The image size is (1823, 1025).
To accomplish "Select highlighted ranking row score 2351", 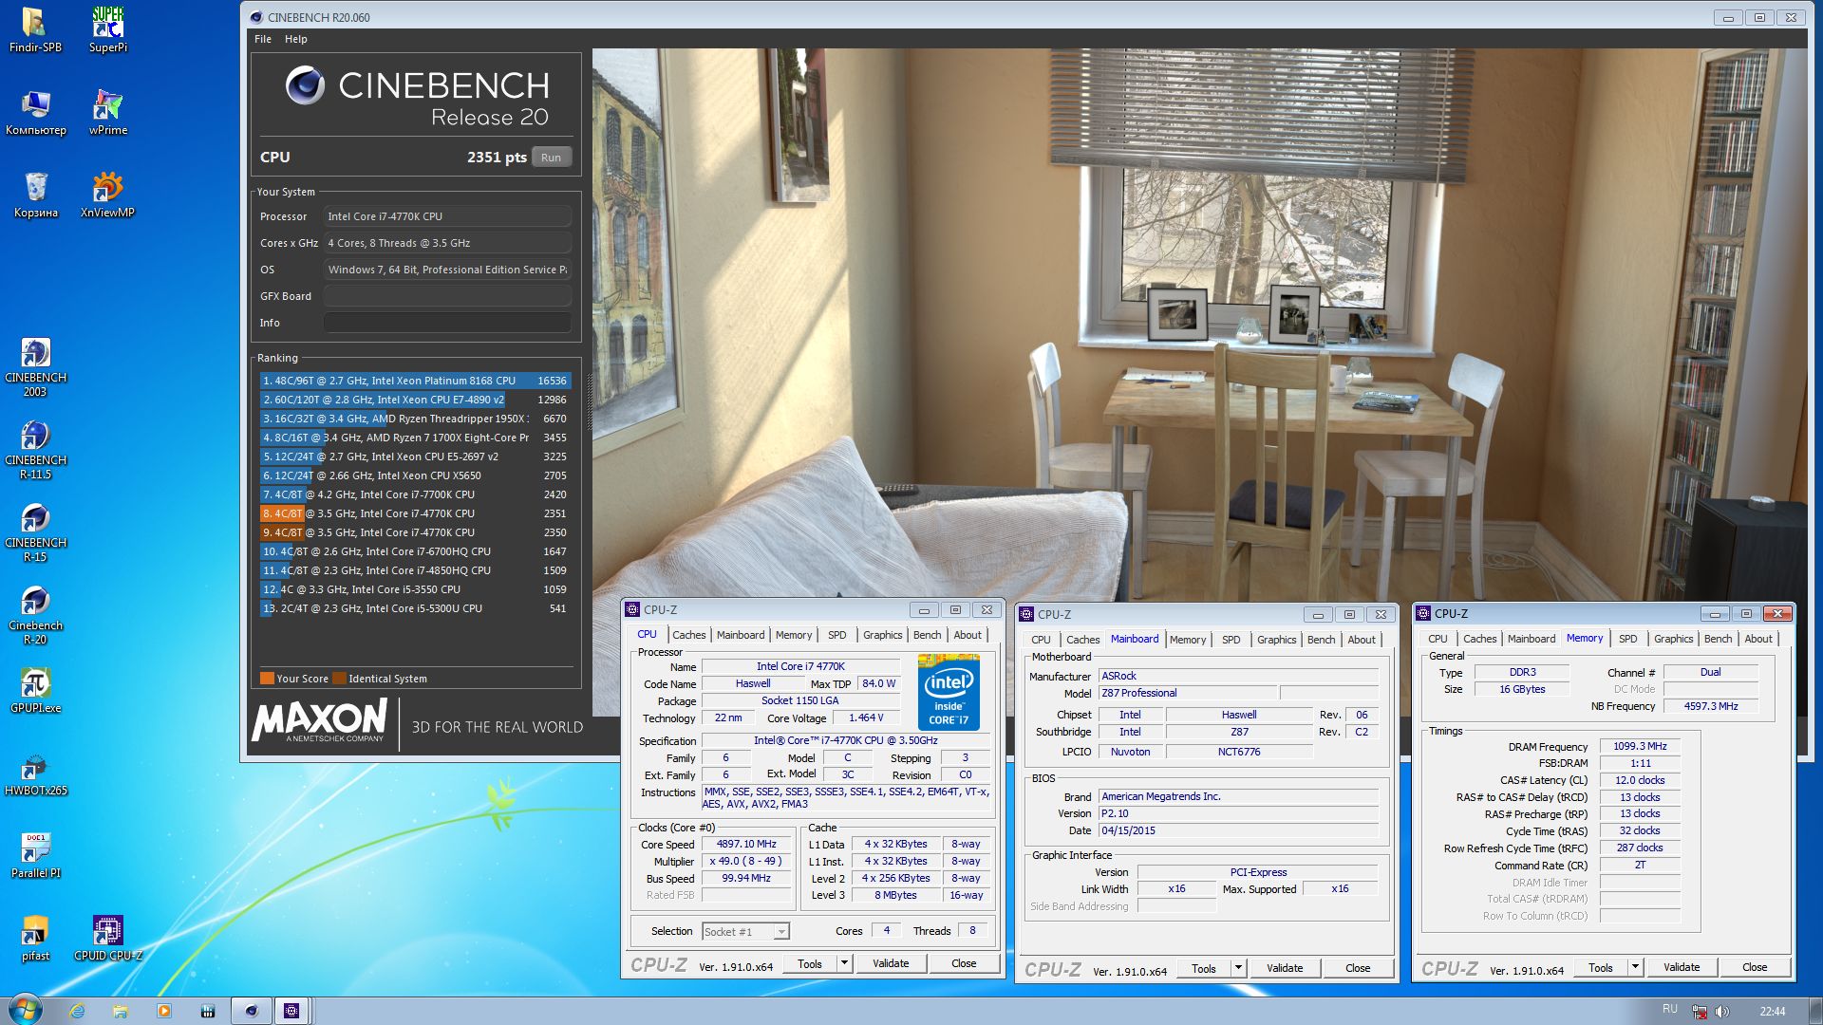I will click(415, 513).
